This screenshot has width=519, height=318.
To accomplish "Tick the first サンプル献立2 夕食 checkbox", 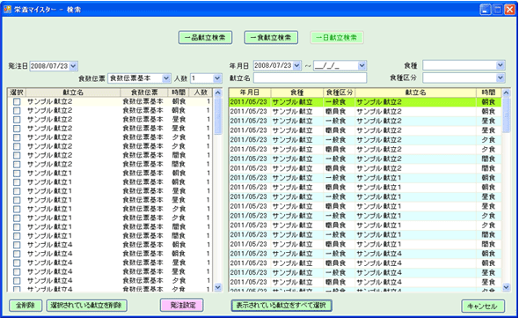I will [17, 137].
